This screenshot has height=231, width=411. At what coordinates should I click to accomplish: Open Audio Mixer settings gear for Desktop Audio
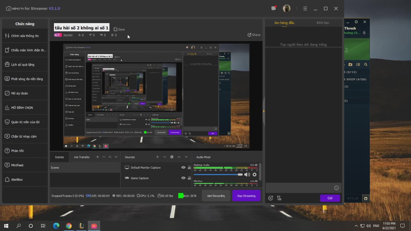pyautogui.click(x=254, y=175)
